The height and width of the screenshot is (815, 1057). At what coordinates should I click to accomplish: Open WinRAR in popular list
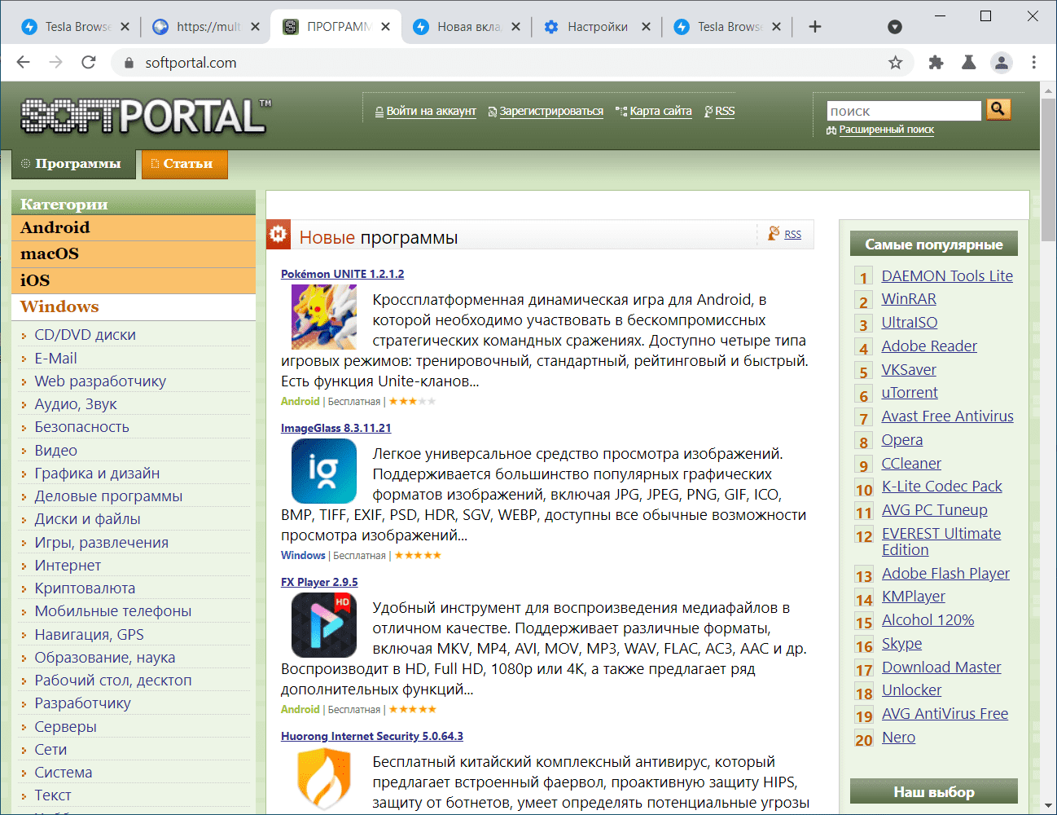click(909, 299)
